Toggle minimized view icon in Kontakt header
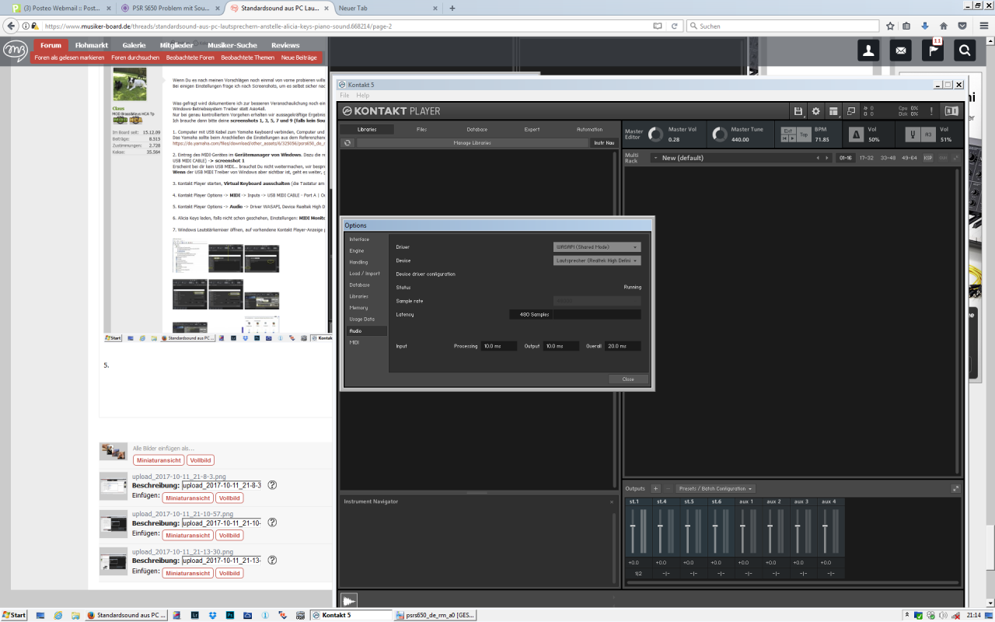The image size is (995, 622). coord(851,111)
